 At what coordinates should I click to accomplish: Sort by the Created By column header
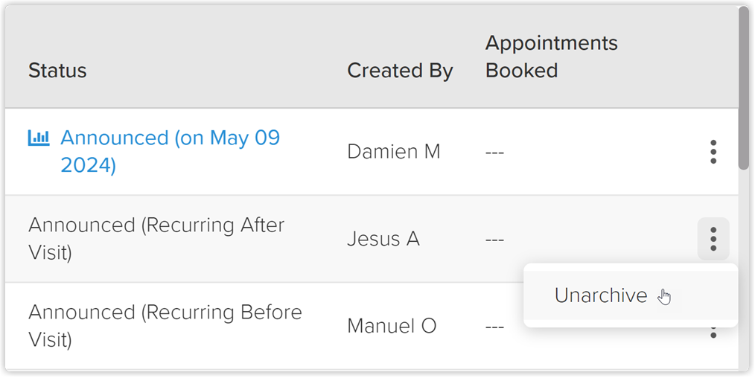pos(400,70)
